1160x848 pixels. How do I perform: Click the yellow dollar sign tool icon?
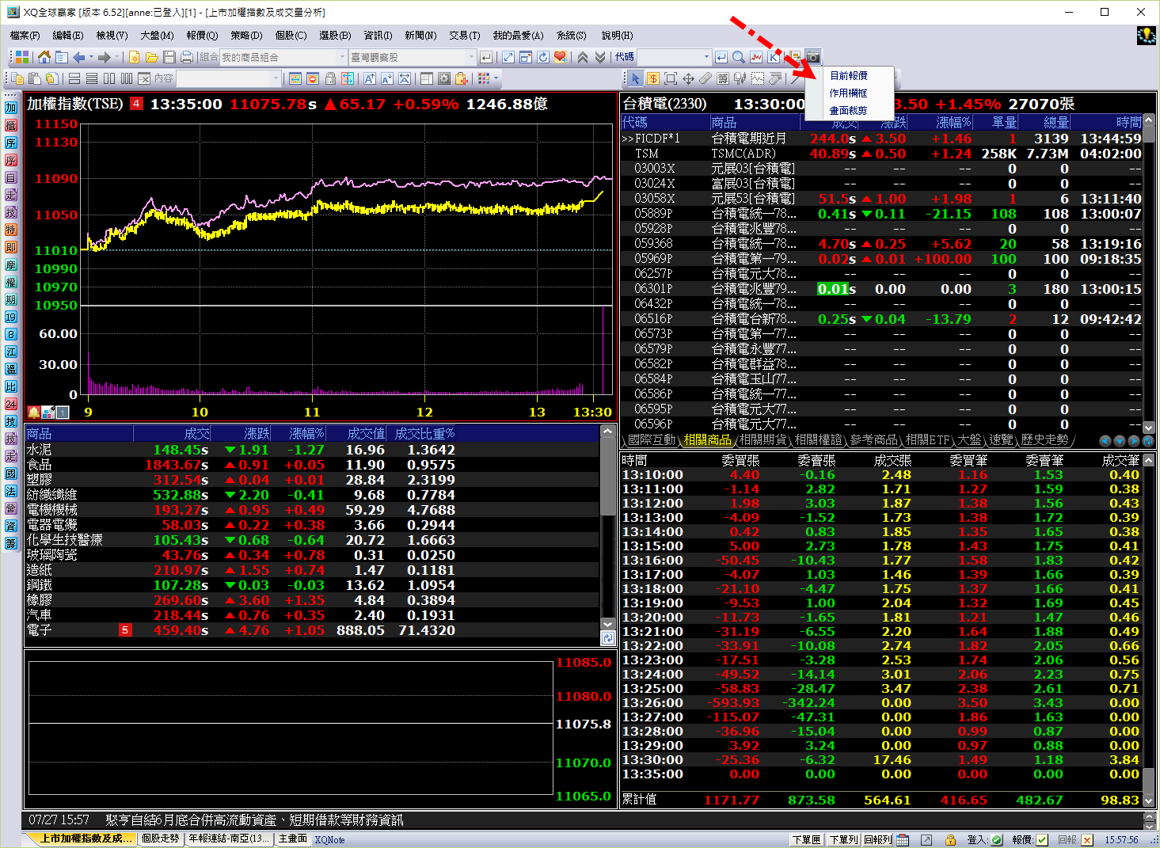(653, 78)
